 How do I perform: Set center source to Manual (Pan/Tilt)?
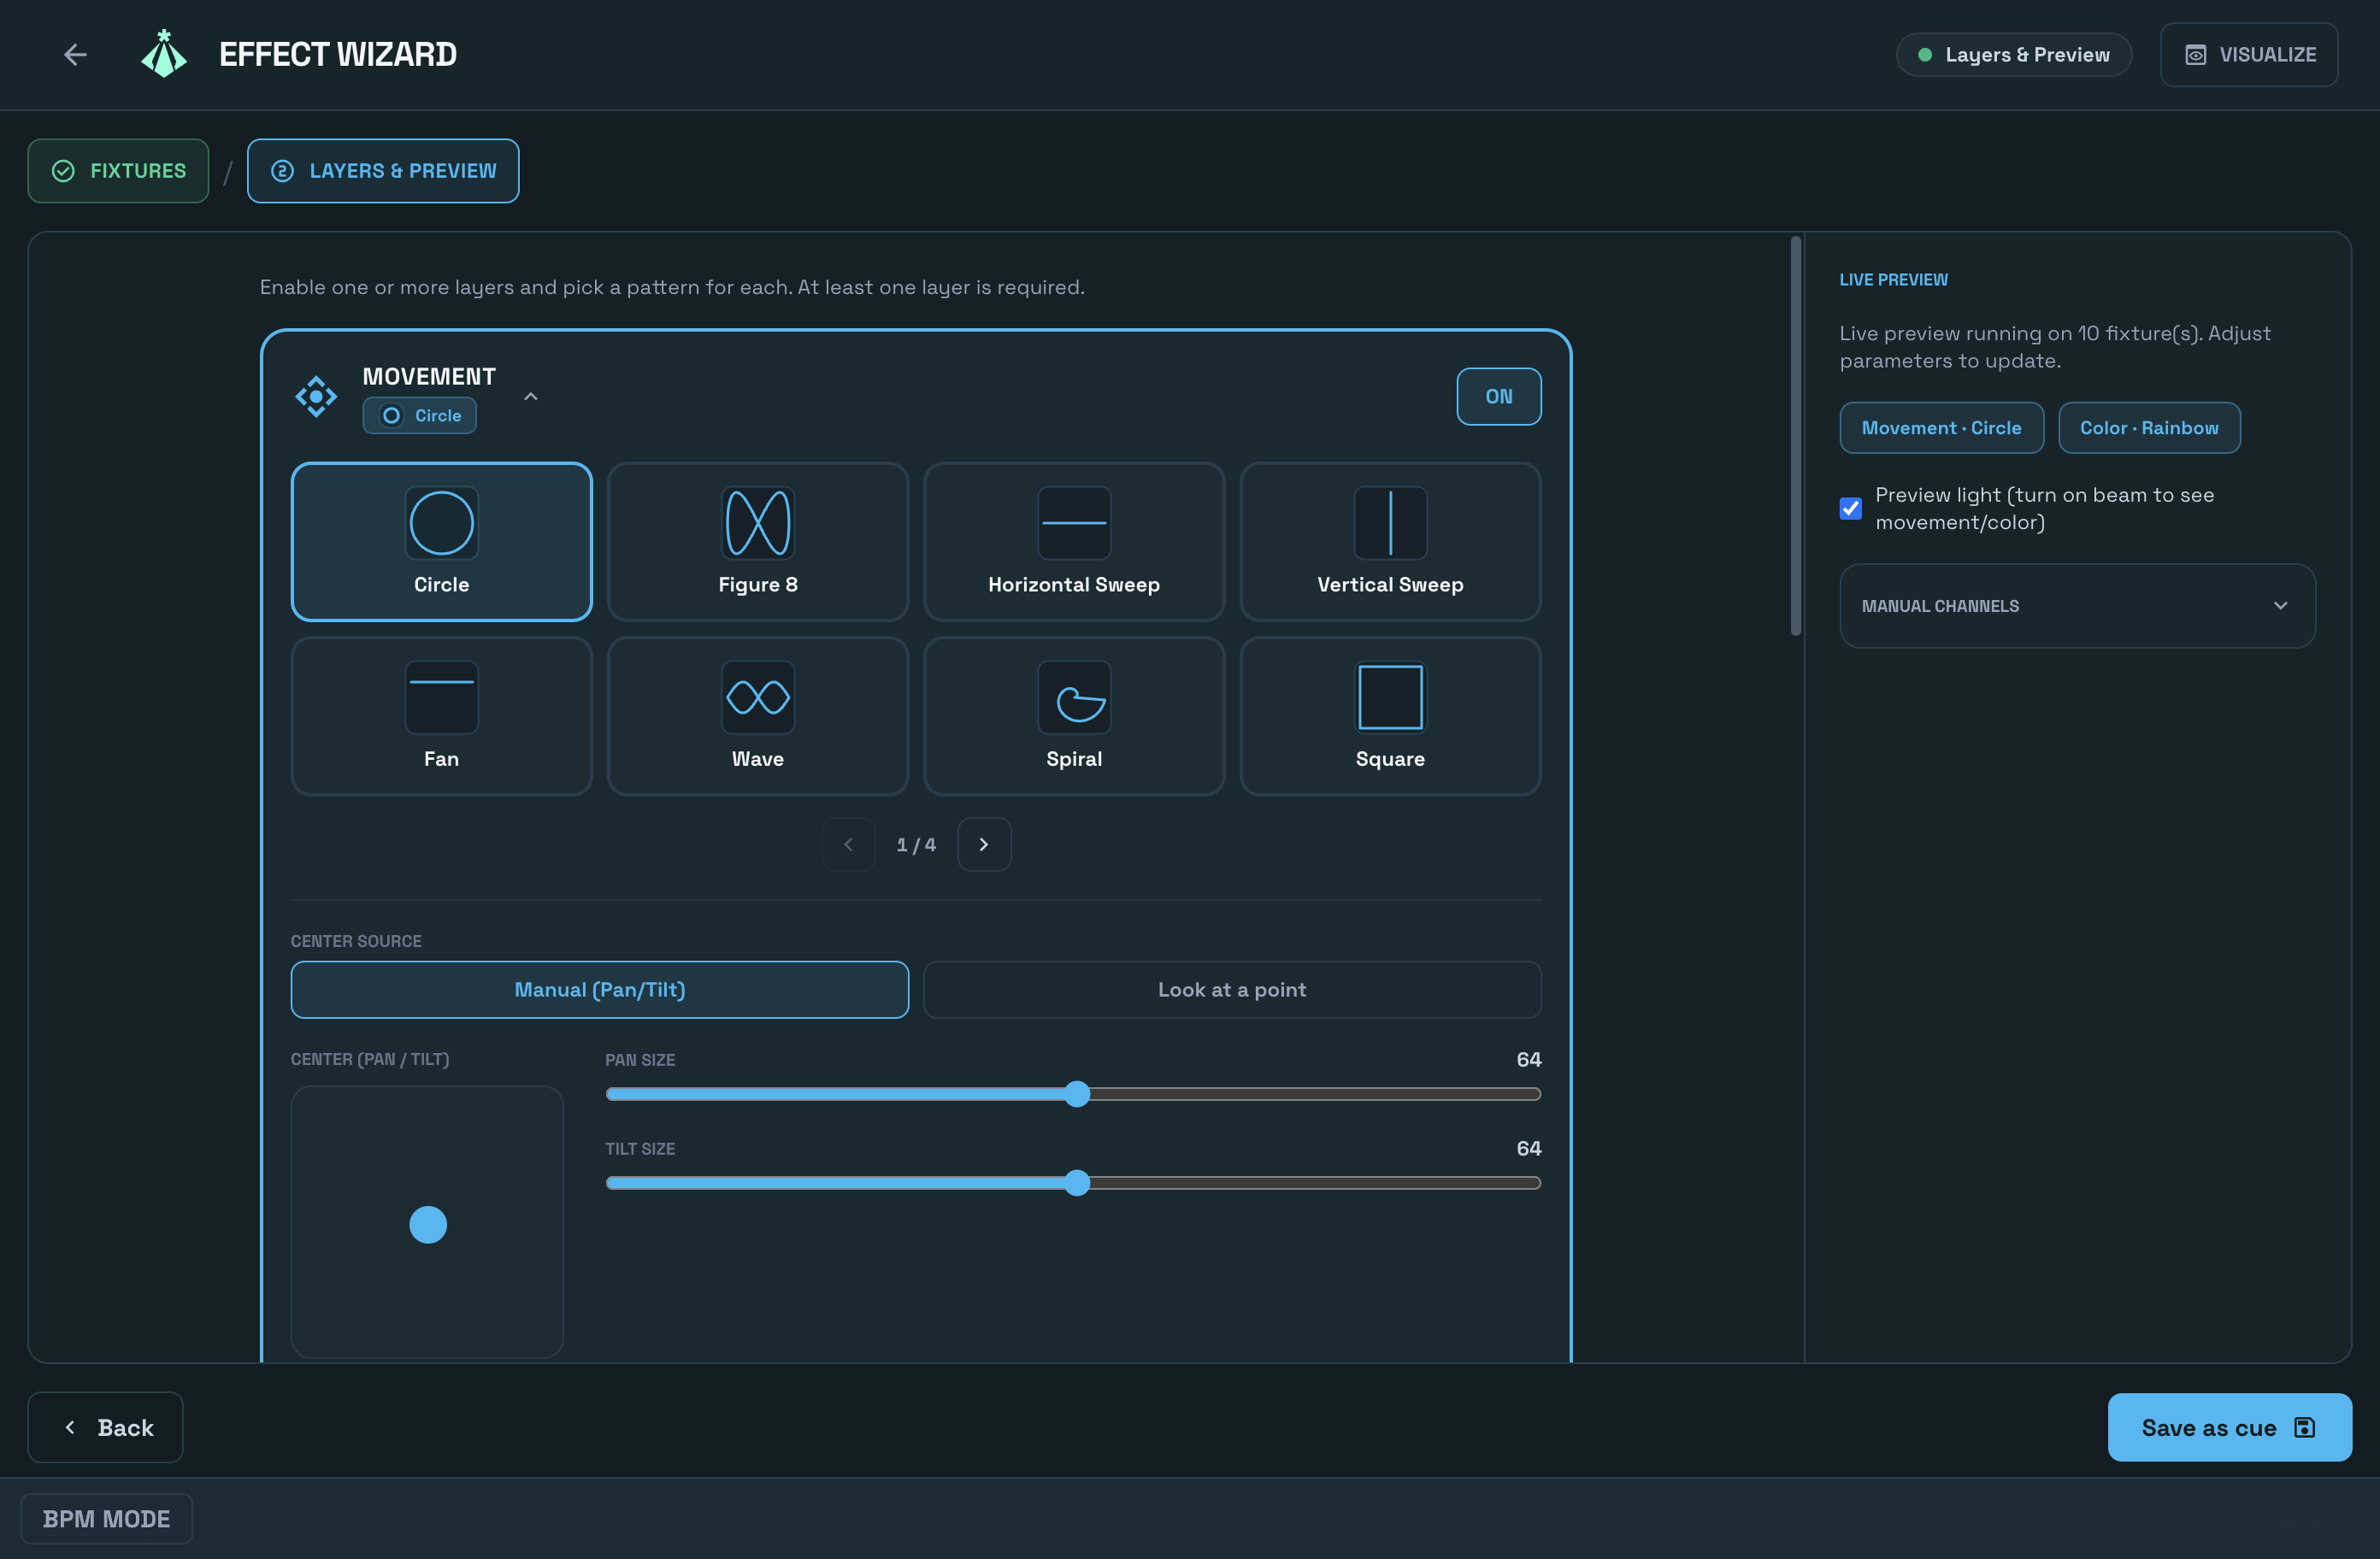600,990
